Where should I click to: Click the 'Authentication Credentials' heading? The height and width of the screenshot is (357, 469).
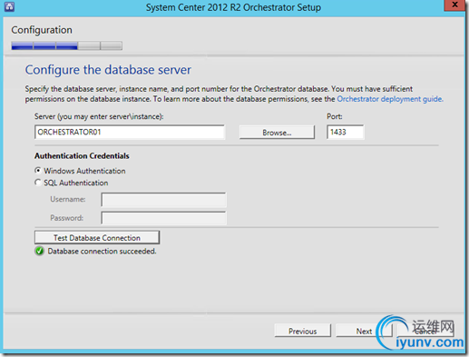[x=82, y=155]
